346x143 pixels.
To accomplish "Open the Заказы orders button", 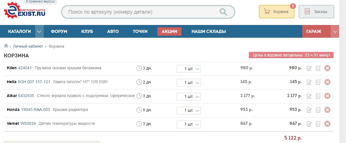I will (316, 12).
